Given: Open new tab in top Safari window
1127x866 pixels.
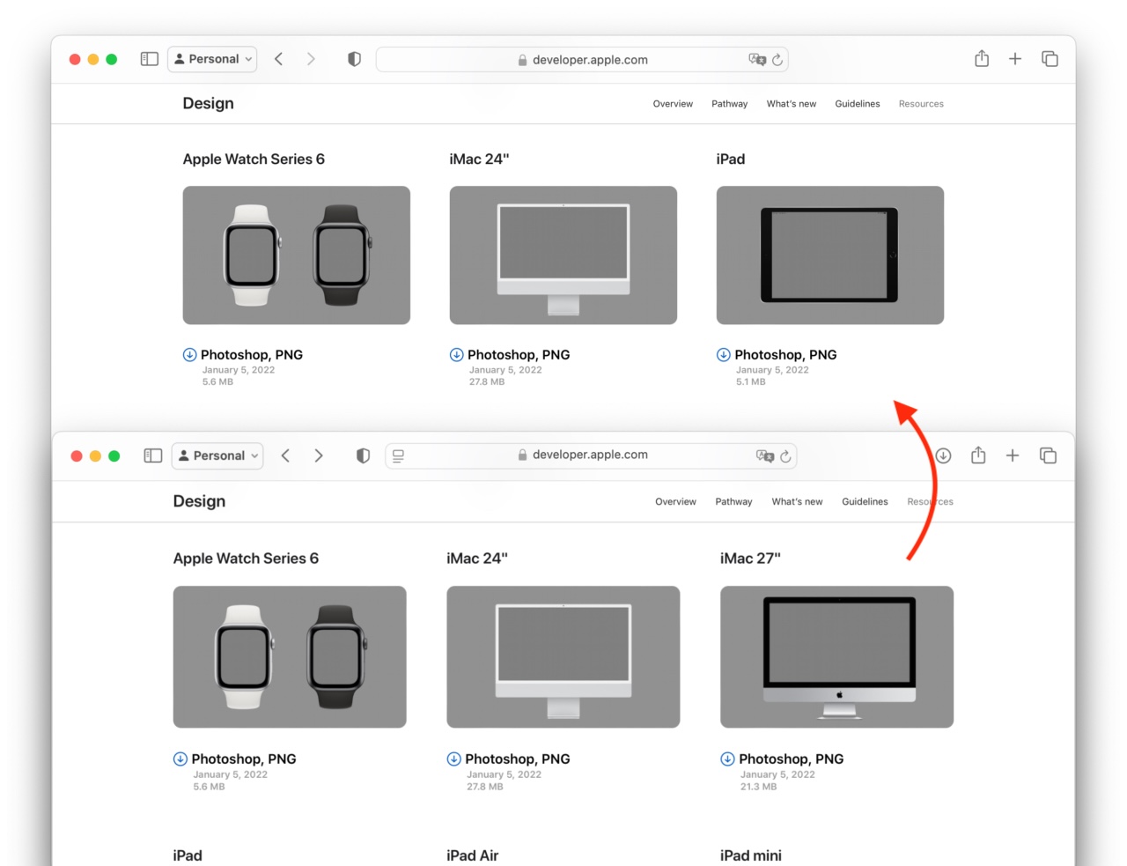Looking at the screenshot, I should 1015,59.
